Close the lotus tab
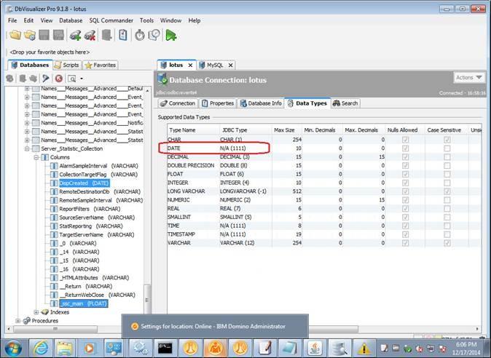 pos(190,65)
